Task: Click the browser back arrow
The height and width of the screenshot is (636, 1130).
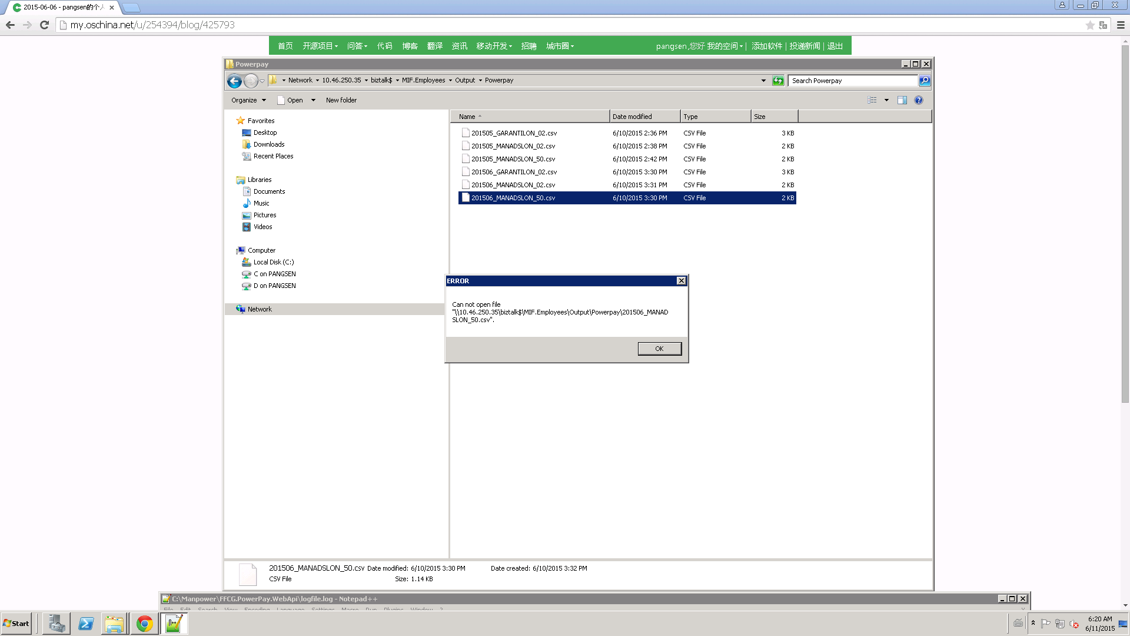Action: coord(10,25)
